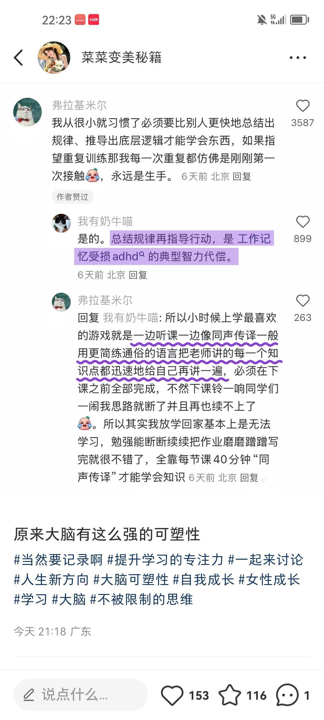324x720 pixels.
Task: Like the comment with 3587 likes
Action: click(303, 106)
